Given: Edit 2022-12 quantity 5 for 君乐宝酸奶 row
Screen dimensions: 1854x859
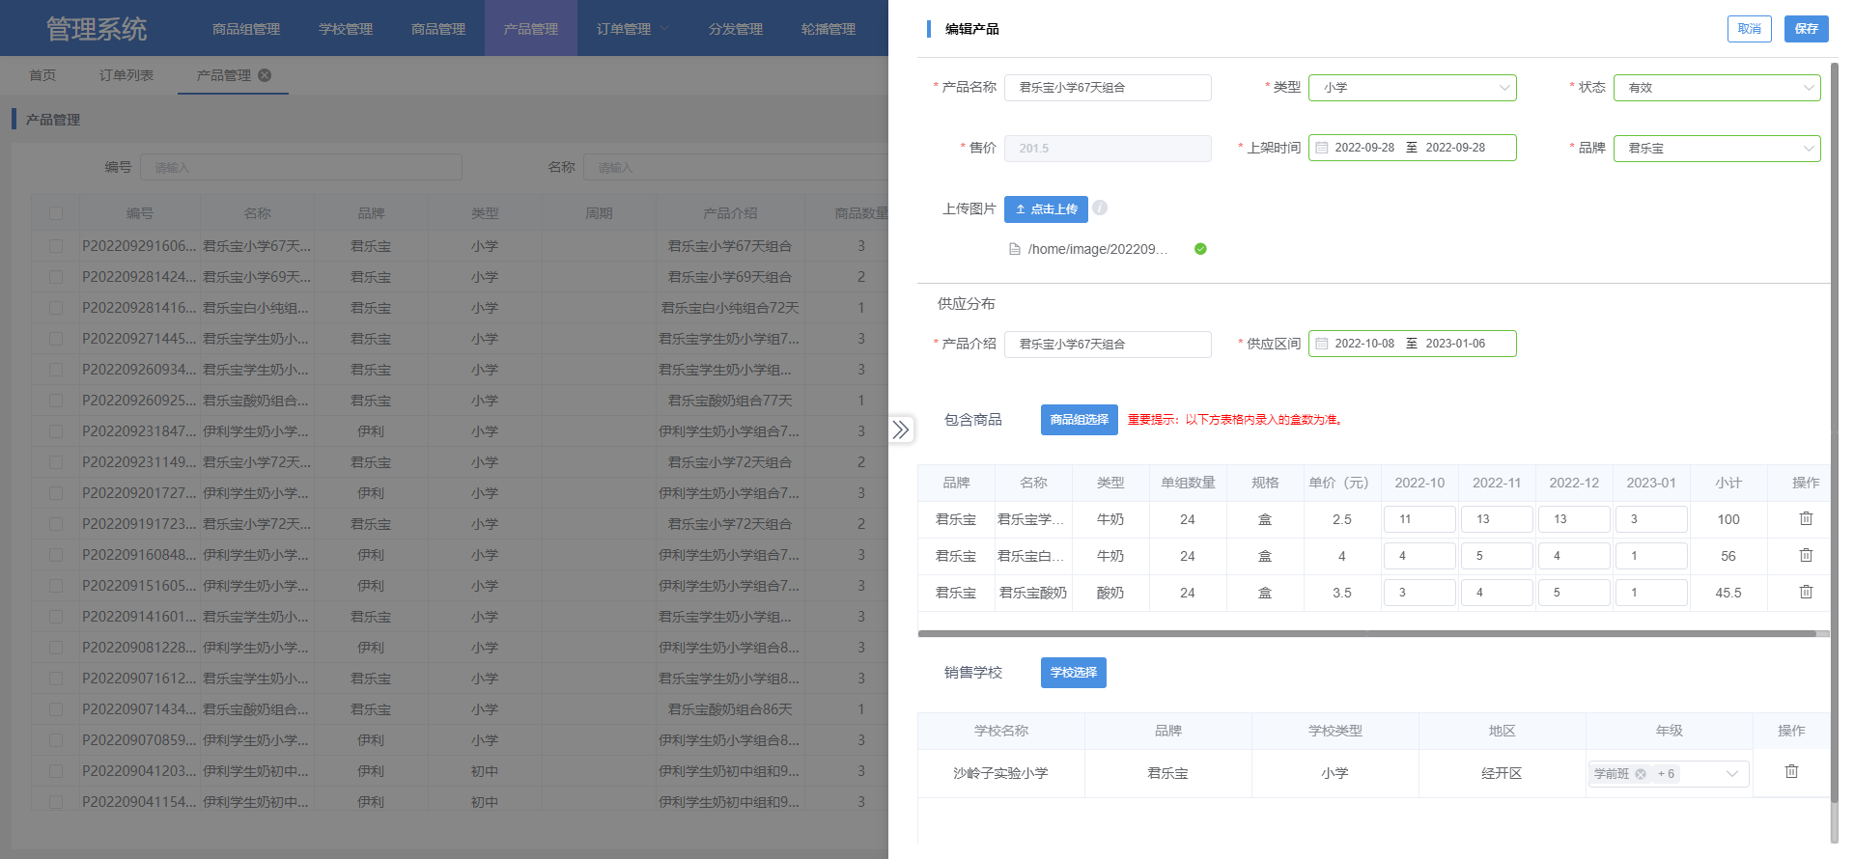Looking at the screenshot, I should point(1574,593).
